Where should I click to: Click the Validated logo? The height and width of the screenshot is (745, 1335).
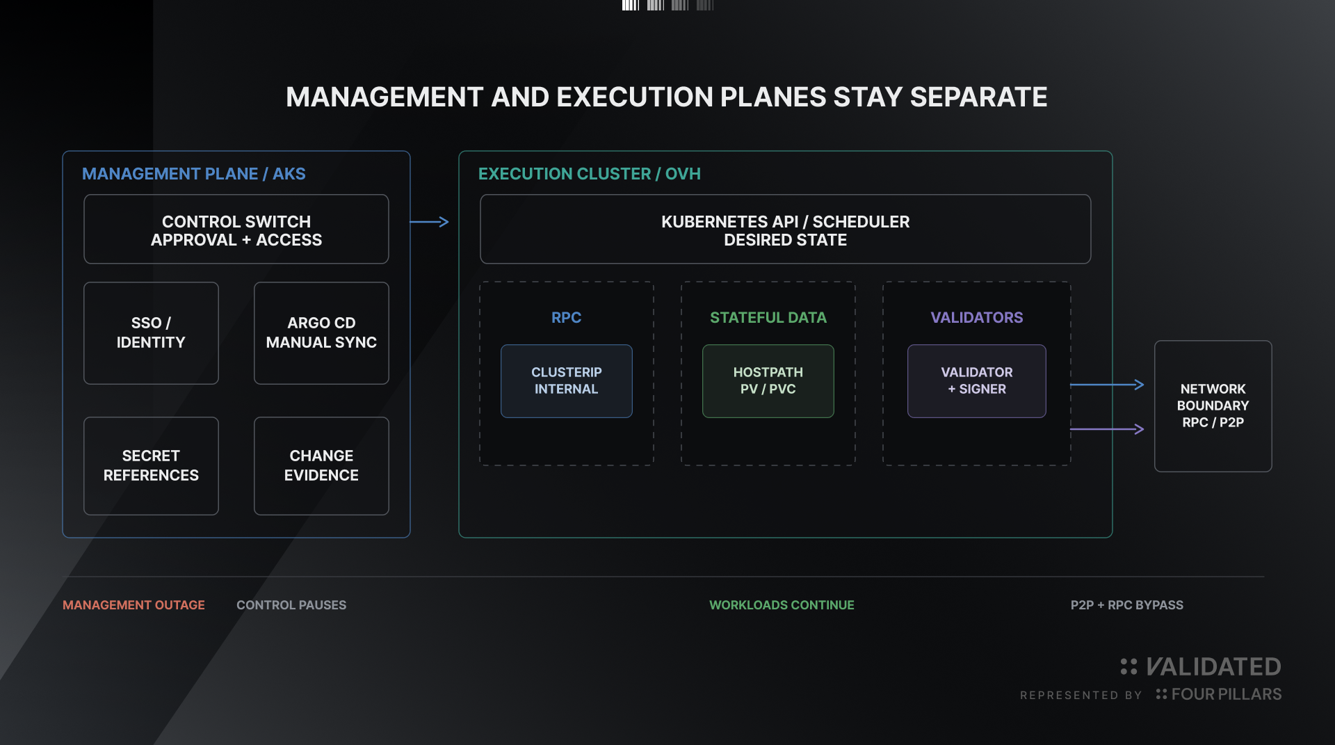pos(1201,666)
